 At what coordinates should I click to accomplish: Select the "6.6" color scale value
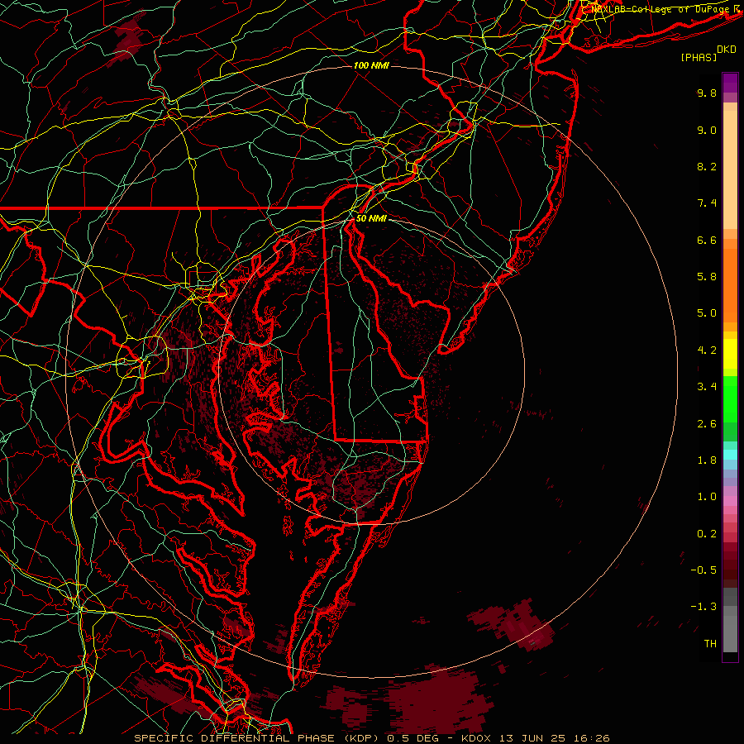[707, 240]
